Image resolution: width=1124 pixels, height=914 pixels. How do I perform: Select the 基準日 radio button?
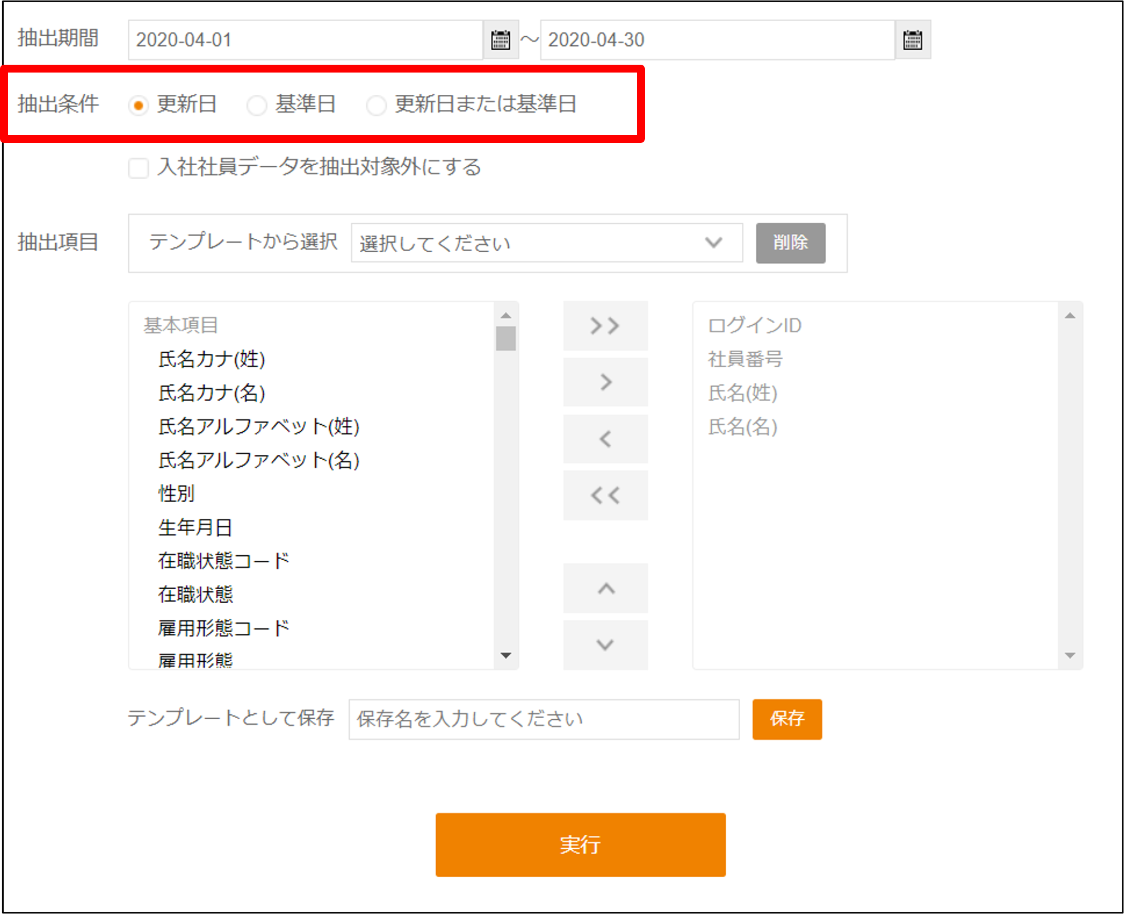(x=257, y=105)
